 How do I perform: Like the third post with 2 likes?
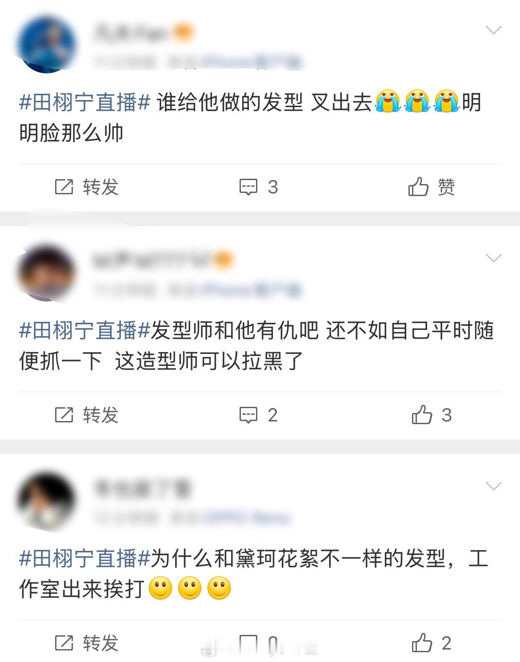click(431, 642)
